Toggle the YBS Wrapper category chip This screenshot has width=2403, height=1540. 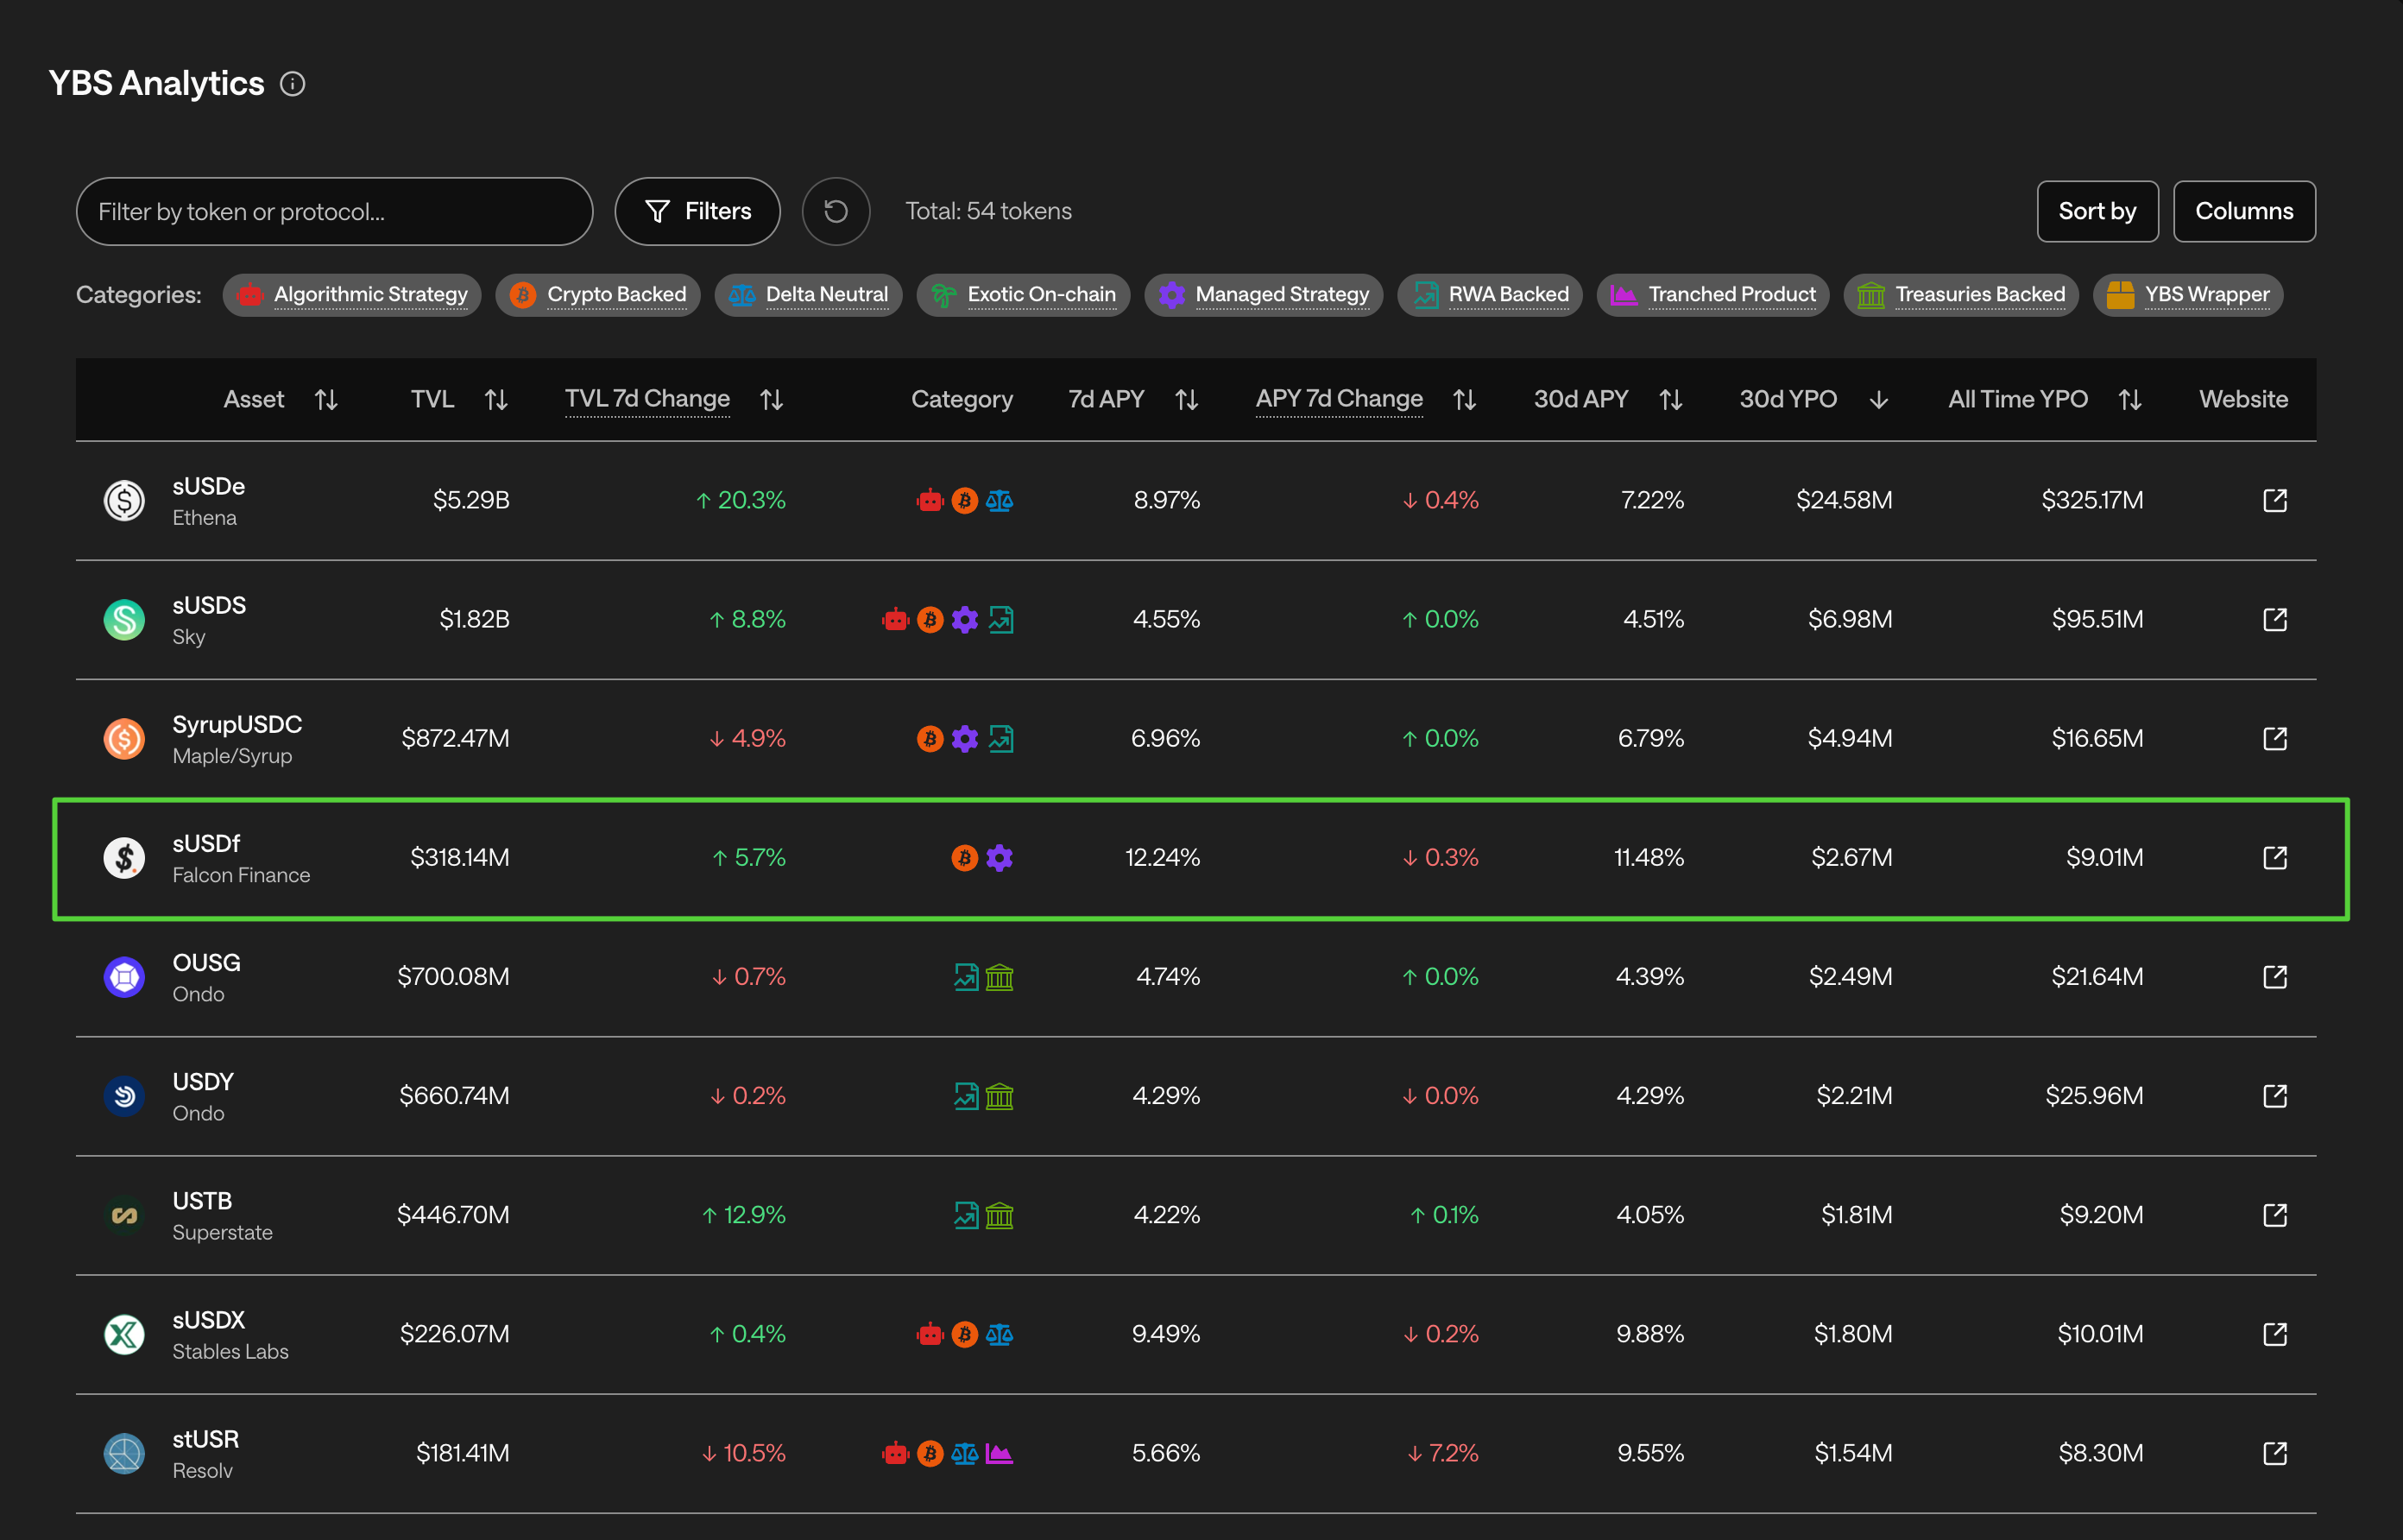click(2187, 294)
